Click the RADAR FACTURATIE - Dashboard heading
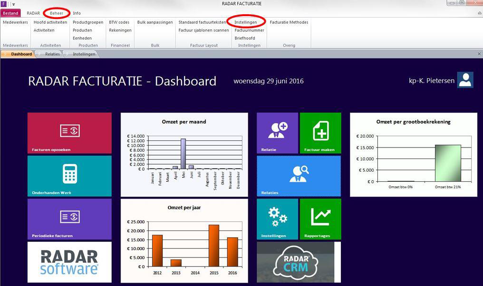 pos(122,81)
